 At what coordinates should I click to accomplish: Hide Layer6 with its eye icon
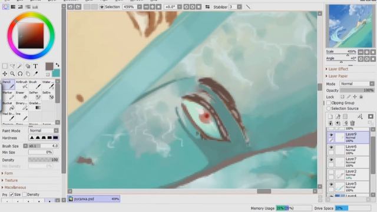331,147
